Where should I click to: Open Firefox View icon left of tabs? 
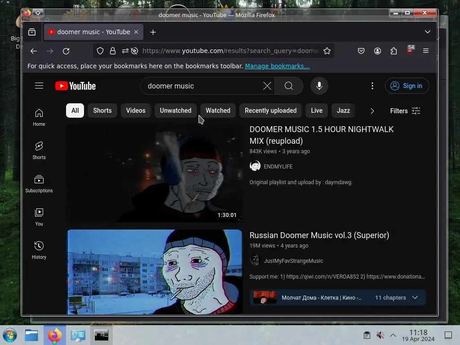(x=32, y=32)
